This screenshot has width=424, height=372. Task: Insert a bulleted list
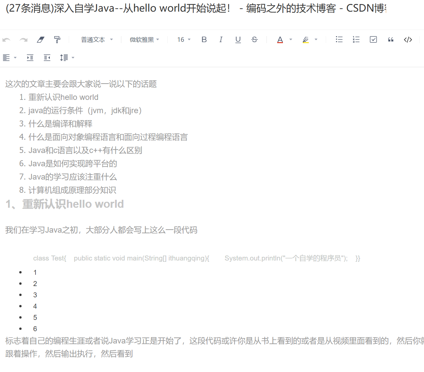[x=339, y=39]
